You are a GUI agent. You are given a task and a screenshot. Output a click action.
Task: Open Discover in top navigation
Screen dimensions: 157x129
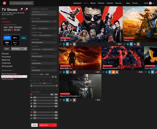(118, 3)
